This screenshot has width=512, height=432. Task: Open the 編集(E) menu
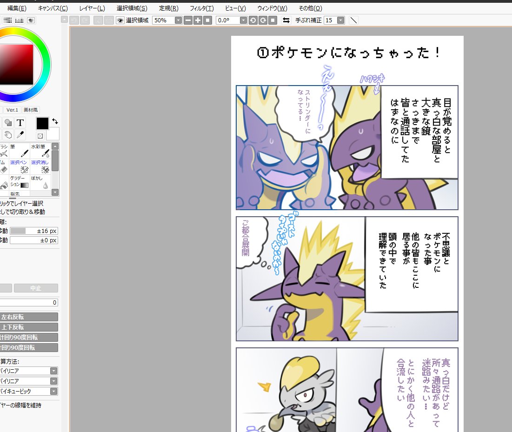click(17, 8)
